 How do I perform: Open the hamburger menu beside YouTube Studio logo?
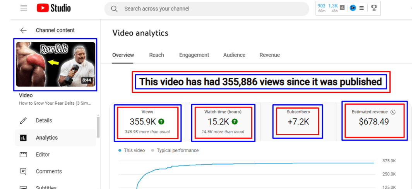[24, 8]
